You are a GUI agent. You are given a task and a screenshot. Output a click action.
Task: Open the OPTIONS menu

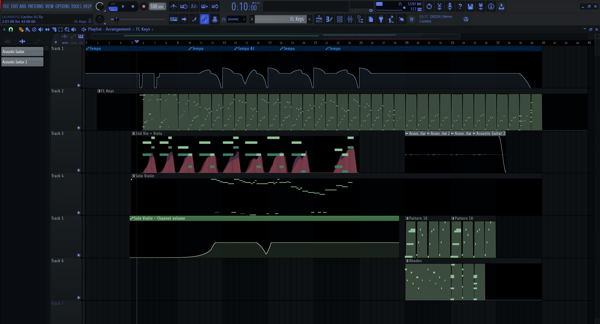tap(63, 6)
